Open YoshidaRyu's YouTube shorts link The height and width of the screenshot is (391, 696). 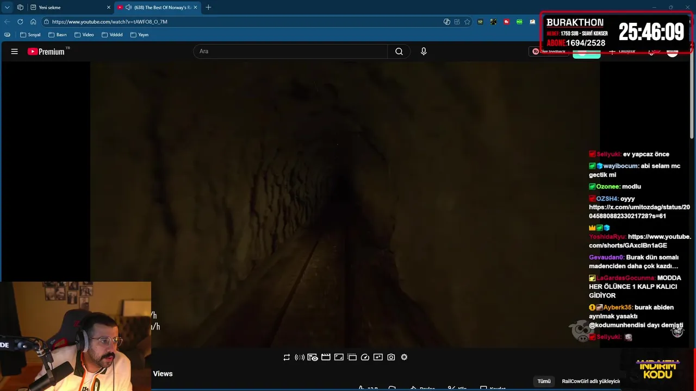[x=640, y=241]
